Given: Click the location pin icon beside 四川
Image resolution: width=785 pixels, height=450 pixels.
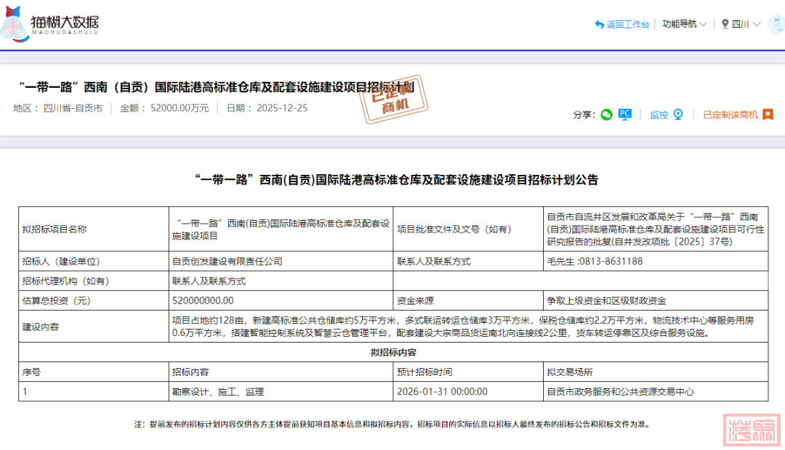Looking at the screenshot, I should point(725,24).
